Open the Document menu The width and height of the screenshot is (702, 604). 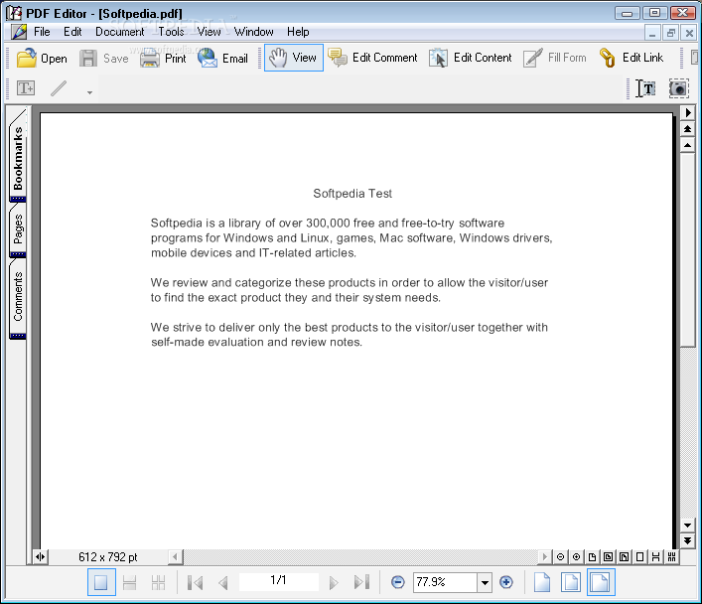point(119,32)
